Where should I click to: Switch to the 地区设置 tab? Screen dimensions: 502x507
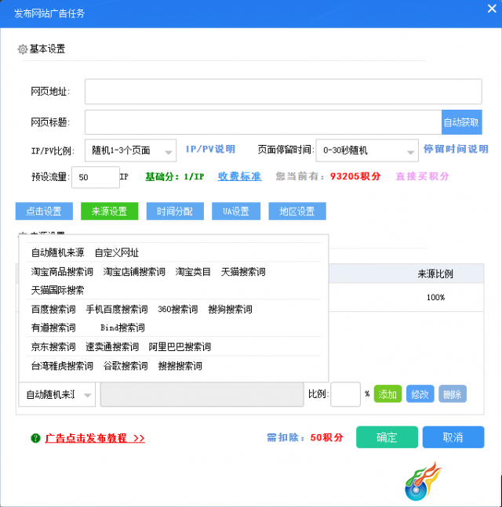[x=297, y=211]
